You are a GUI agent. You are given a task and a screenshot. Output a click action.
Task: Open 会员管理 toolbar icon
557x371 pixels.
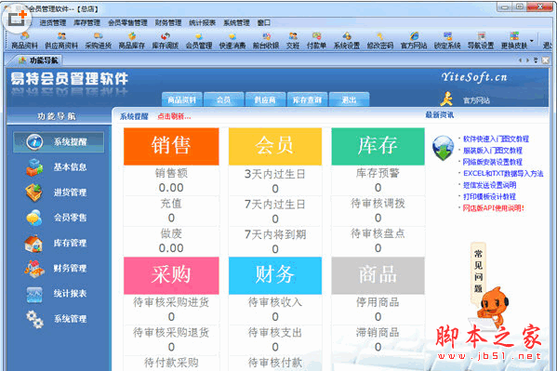(x=199, y=41)
